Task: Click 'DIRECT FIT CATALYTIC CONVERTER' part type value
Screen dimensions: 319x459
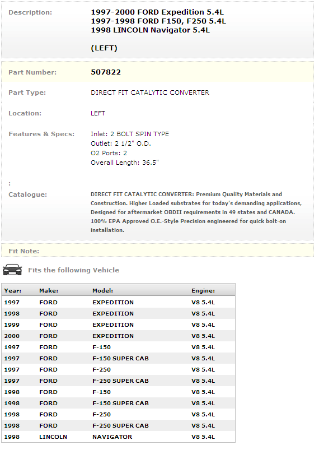Action: tap(149, 92)
